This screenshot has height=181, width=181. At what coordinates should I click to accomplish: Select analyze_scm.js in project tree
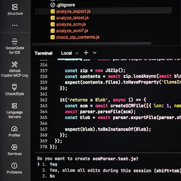(x=71, y=24)
